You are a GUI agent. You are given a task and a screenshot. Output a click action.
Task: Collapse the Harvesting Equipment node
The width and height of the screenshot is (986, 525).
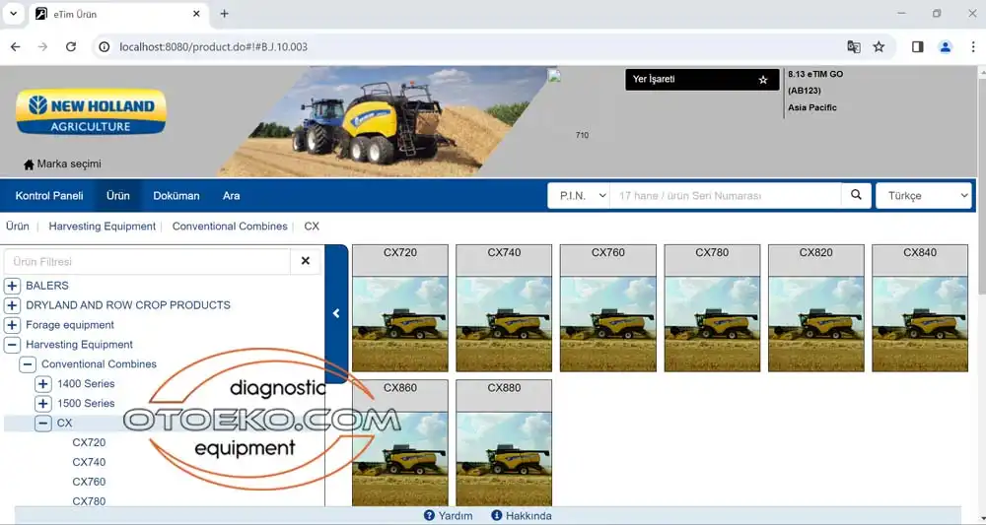(x=12, y=345)
